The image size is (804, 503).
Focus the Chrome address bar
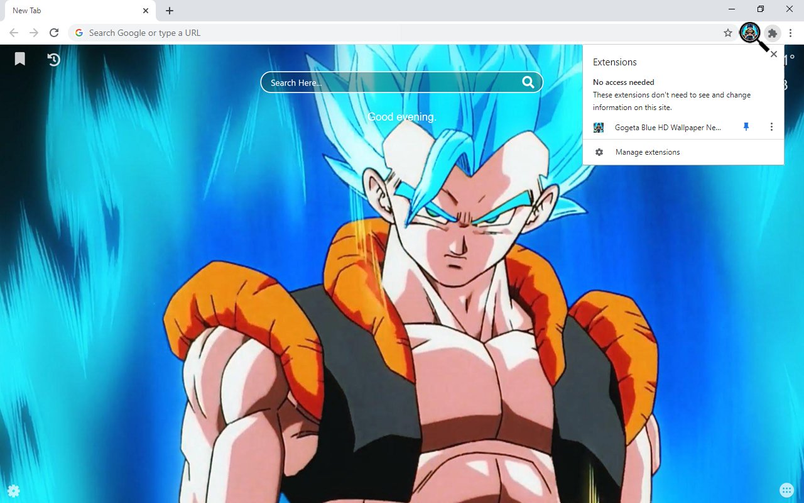coord(402,33)
